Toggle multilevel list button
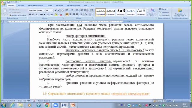 (77, 10)
